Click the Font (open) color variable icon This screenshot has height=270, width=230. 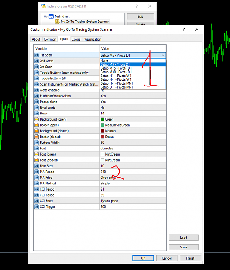coord(36,154)
